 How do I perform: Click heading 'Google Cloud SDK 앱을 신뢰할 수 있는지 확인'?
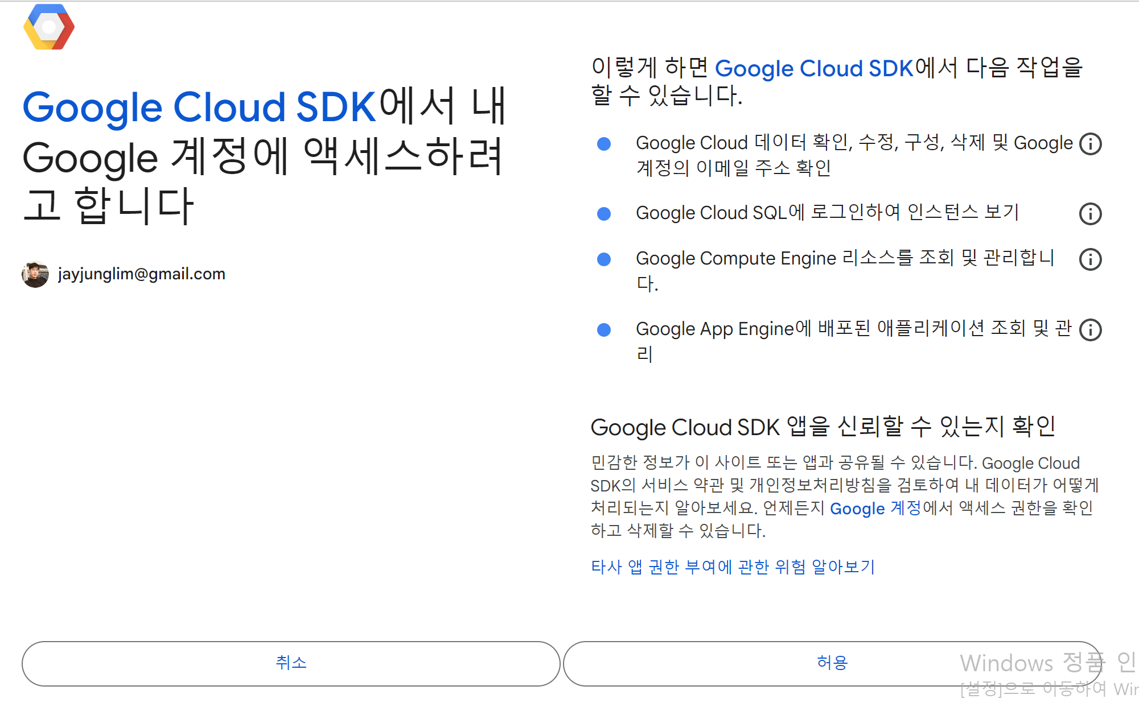[x=823, y=427]
